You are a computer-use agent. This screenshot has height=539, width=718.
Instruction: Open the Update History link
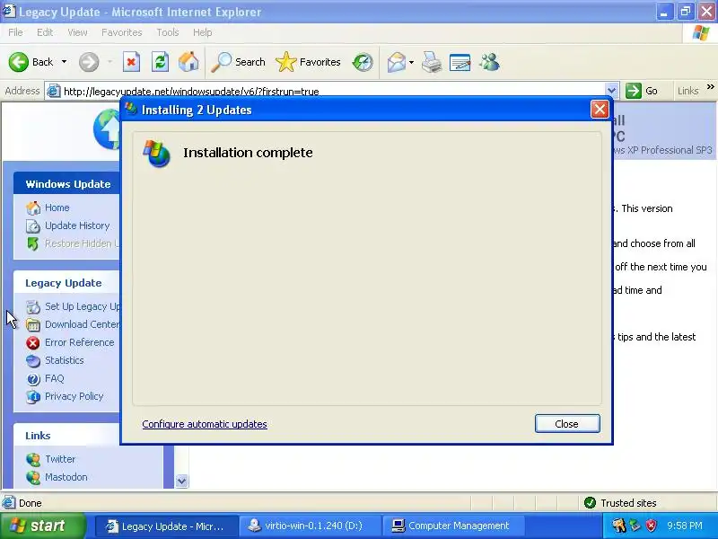click(x=77, y=225)
